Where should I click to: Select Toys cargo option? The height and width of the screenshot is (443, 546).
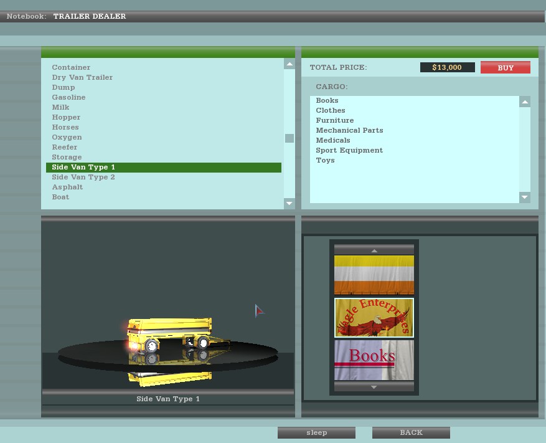325,160
